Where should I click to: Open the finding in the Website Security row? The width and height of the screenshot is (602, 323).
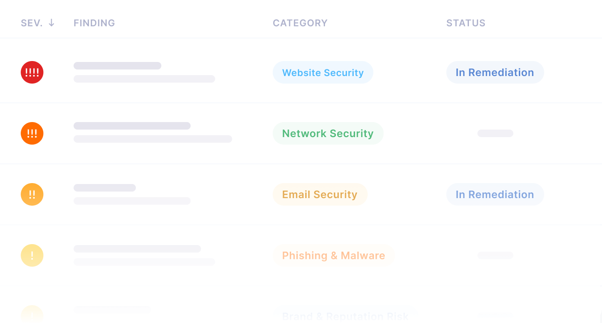pyautogui.click(x=144, y=72)
